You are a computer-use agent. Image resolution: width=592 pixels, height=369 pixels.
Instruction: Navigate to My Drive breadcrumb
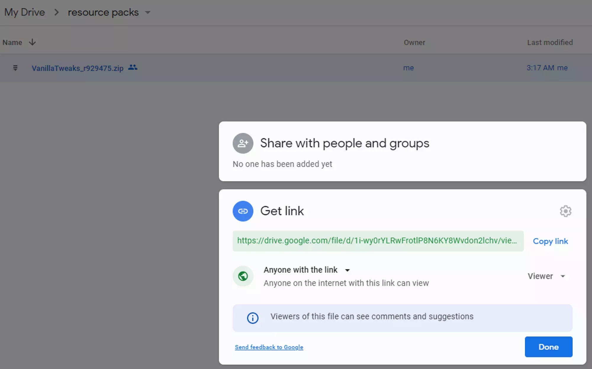pyautogui.click(x=25, y=12)
